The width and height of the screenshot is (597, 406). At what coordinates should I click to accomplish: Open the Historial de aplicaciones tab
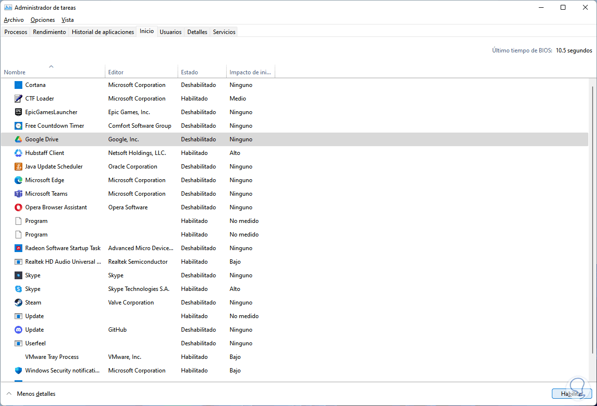coord(103,32)
